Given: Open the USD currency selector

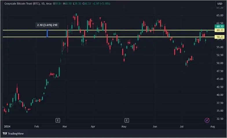Looking at the screenshot, I should point(220,4).
